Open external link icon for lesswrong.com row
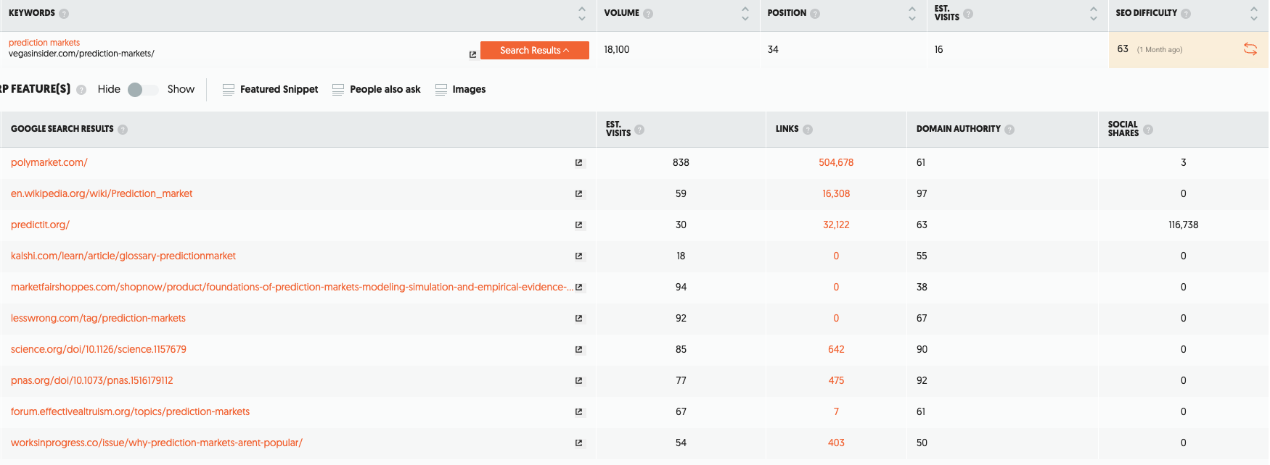This screenshot has width=1270, height=465. click(578, 319)
